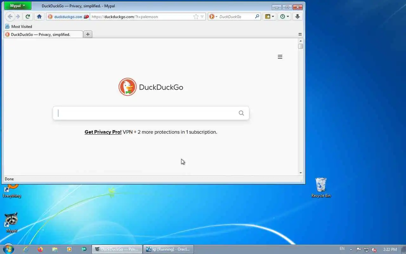The width and height of the screenshot is (406, 254).
Task: Open the Windows Start menu
Action: (x=8, y=249)
